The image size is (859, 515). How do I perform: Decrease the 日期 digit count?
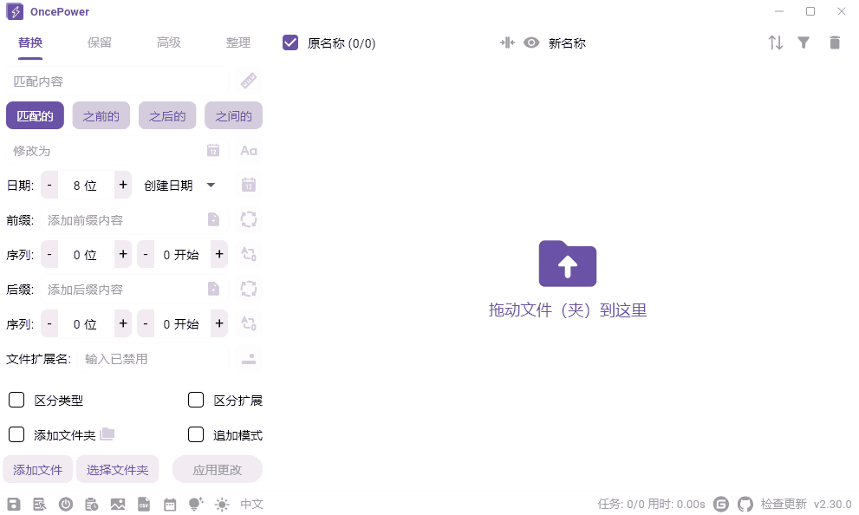click(49, 186)
